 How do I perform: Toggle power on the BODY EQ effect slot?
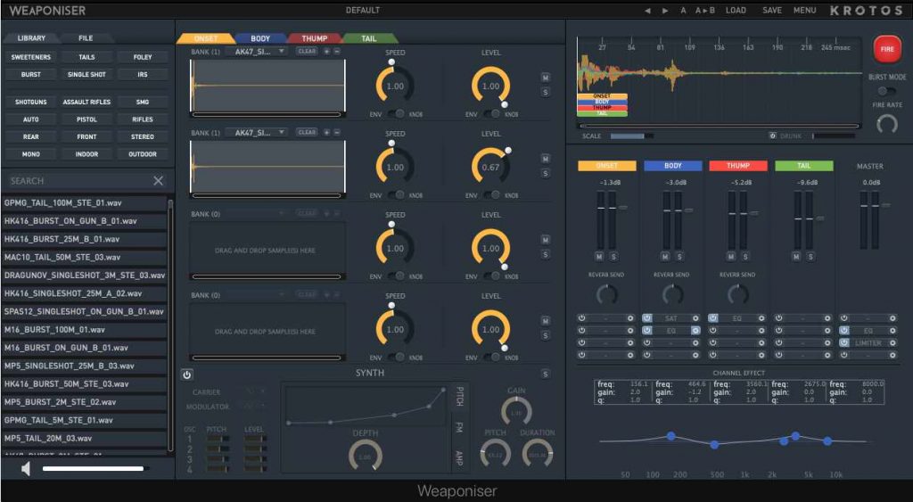pos(647,330)
